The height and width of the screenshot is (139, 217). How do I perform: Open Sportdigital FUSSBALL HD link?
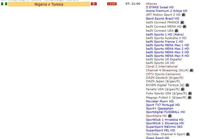[165, 112]
